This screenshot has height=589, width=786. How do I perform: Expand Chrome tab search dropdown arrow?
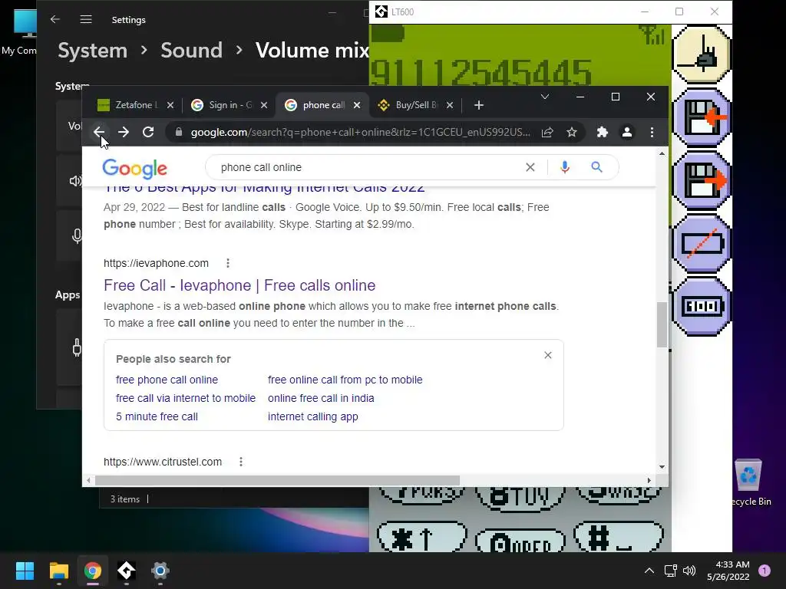click(545, 97)
